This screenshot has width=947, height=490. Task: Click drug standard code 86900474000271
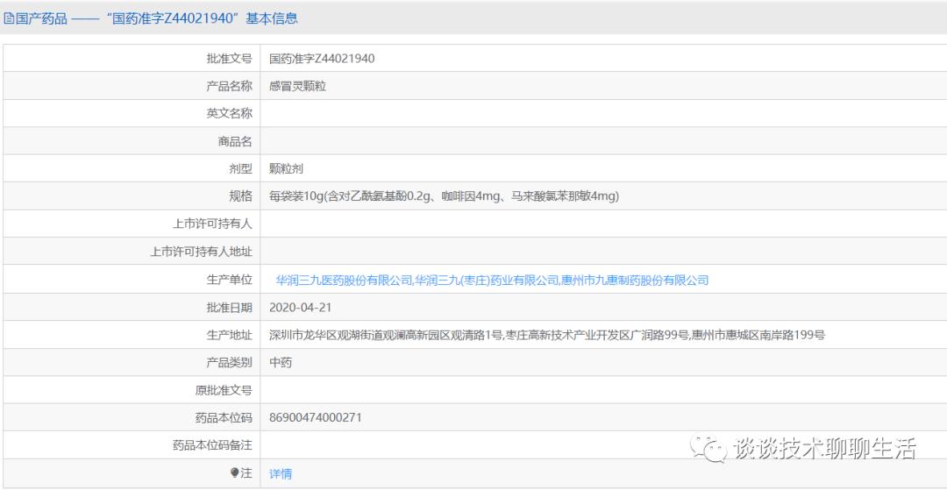(316, 417)
